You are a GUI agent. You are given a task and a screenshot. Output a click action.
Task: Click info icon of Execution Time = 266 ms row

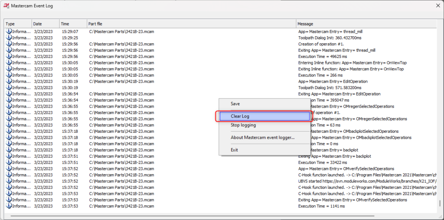(x=9, y=75)
